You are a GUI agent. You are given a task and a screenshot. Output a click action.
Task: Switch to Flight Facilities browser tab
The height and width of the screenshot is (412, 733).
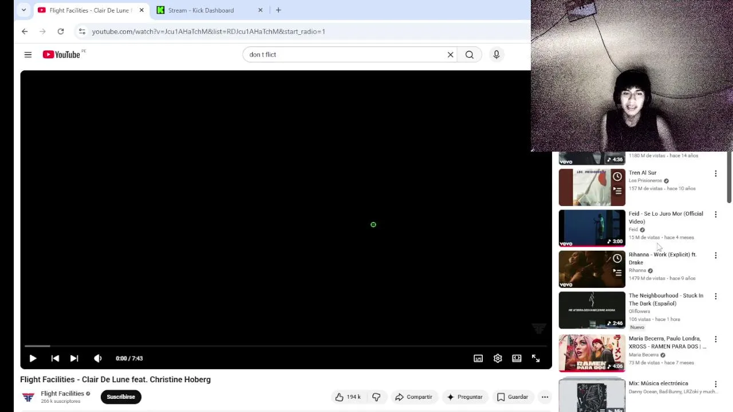point(90,10)
